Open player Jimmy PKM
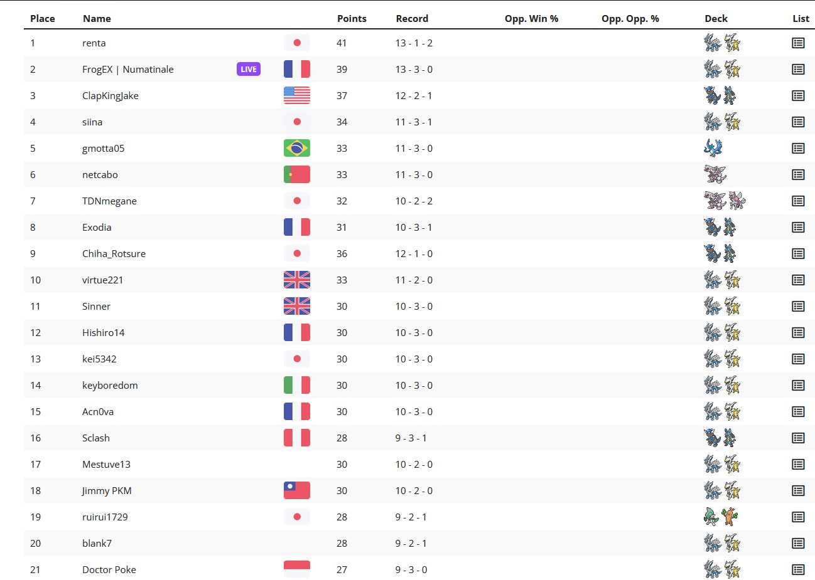The height and width of the screenshot is (580, 815). click(x=107, y=490)
